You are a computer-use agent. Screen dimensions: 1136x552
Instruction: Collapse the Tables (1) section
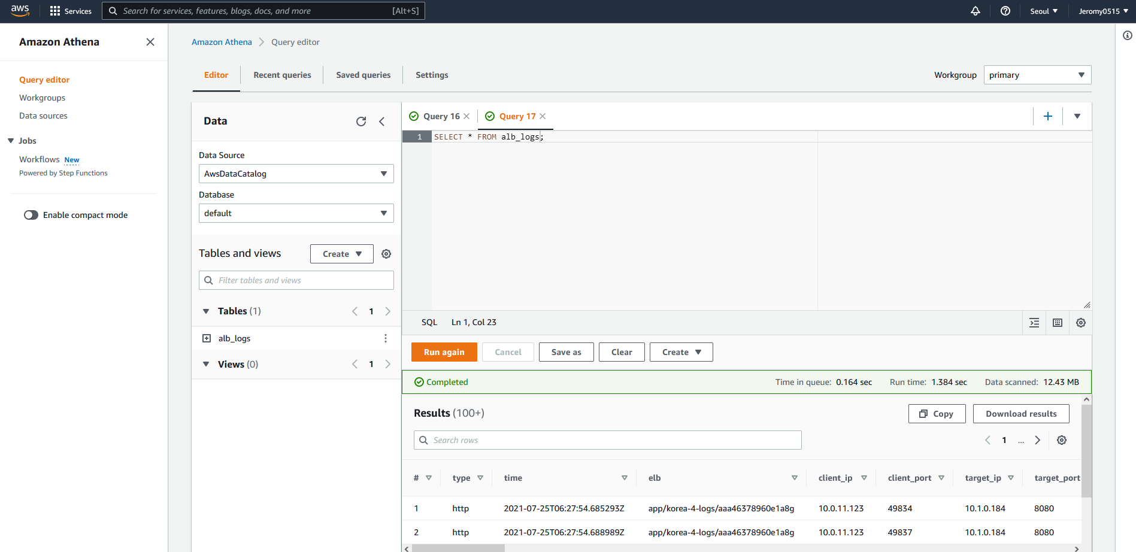[x=206, y=311]
